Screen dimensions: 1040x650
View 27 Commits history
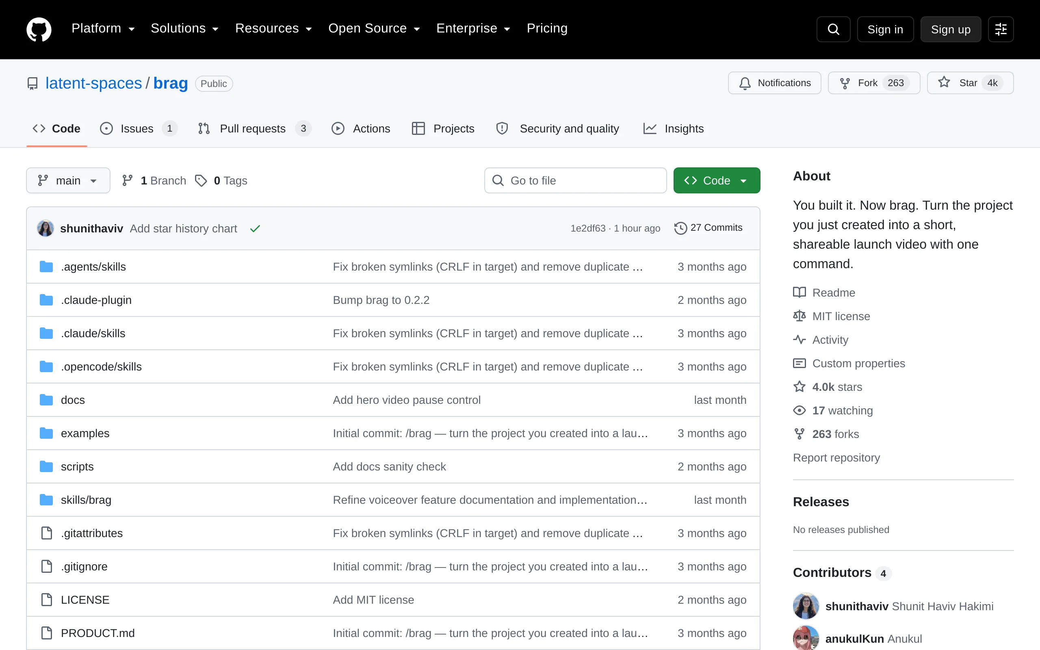[708, 228]
